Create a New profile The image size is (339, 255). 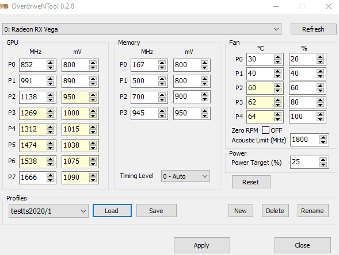241,211
